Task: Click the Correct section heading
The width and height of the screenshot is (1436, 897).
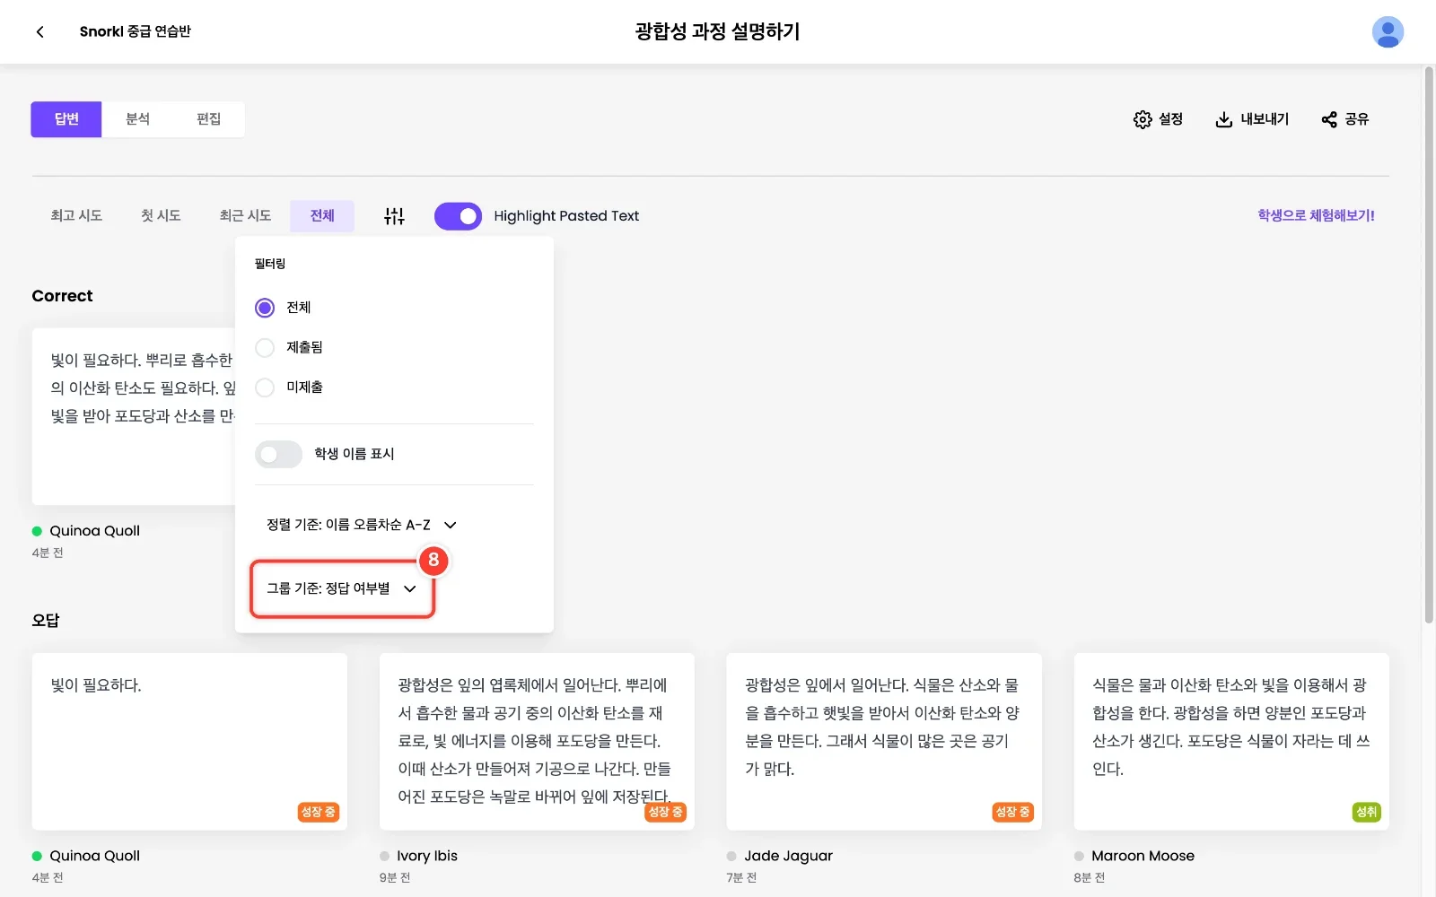Action: (x=62, y=296)
